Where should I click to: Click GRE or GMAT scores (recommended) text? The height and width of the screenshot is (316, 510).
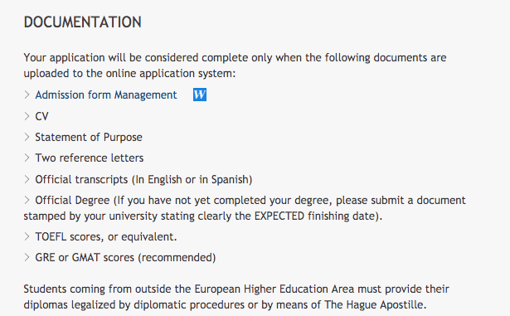(x=125, y=258)
